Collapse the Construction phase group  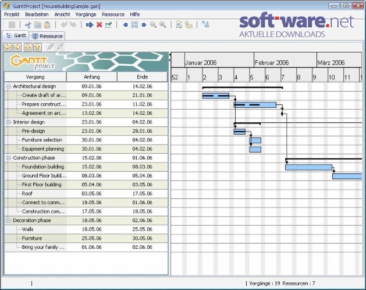pyautogui.click(x=8, y=158)
